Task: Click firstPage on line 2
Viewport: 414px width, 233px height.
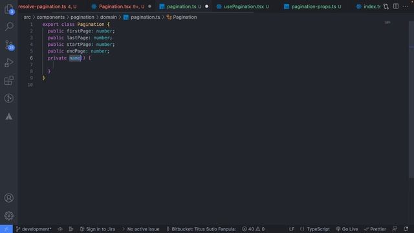Action: pos(78,31)
